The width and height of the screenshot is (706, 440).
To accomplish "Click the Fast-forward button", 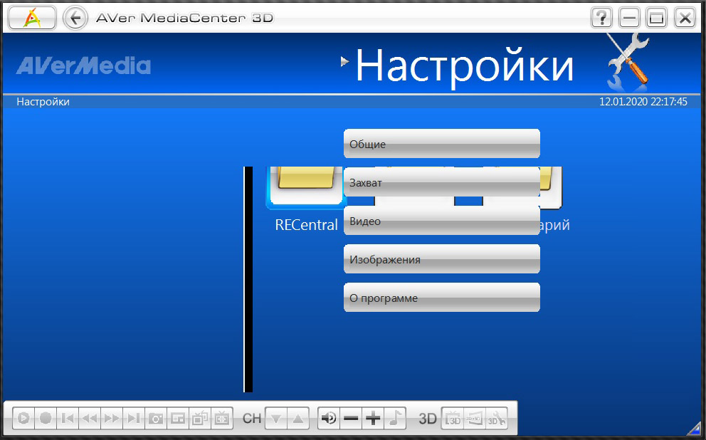I will tap(112, 418).
